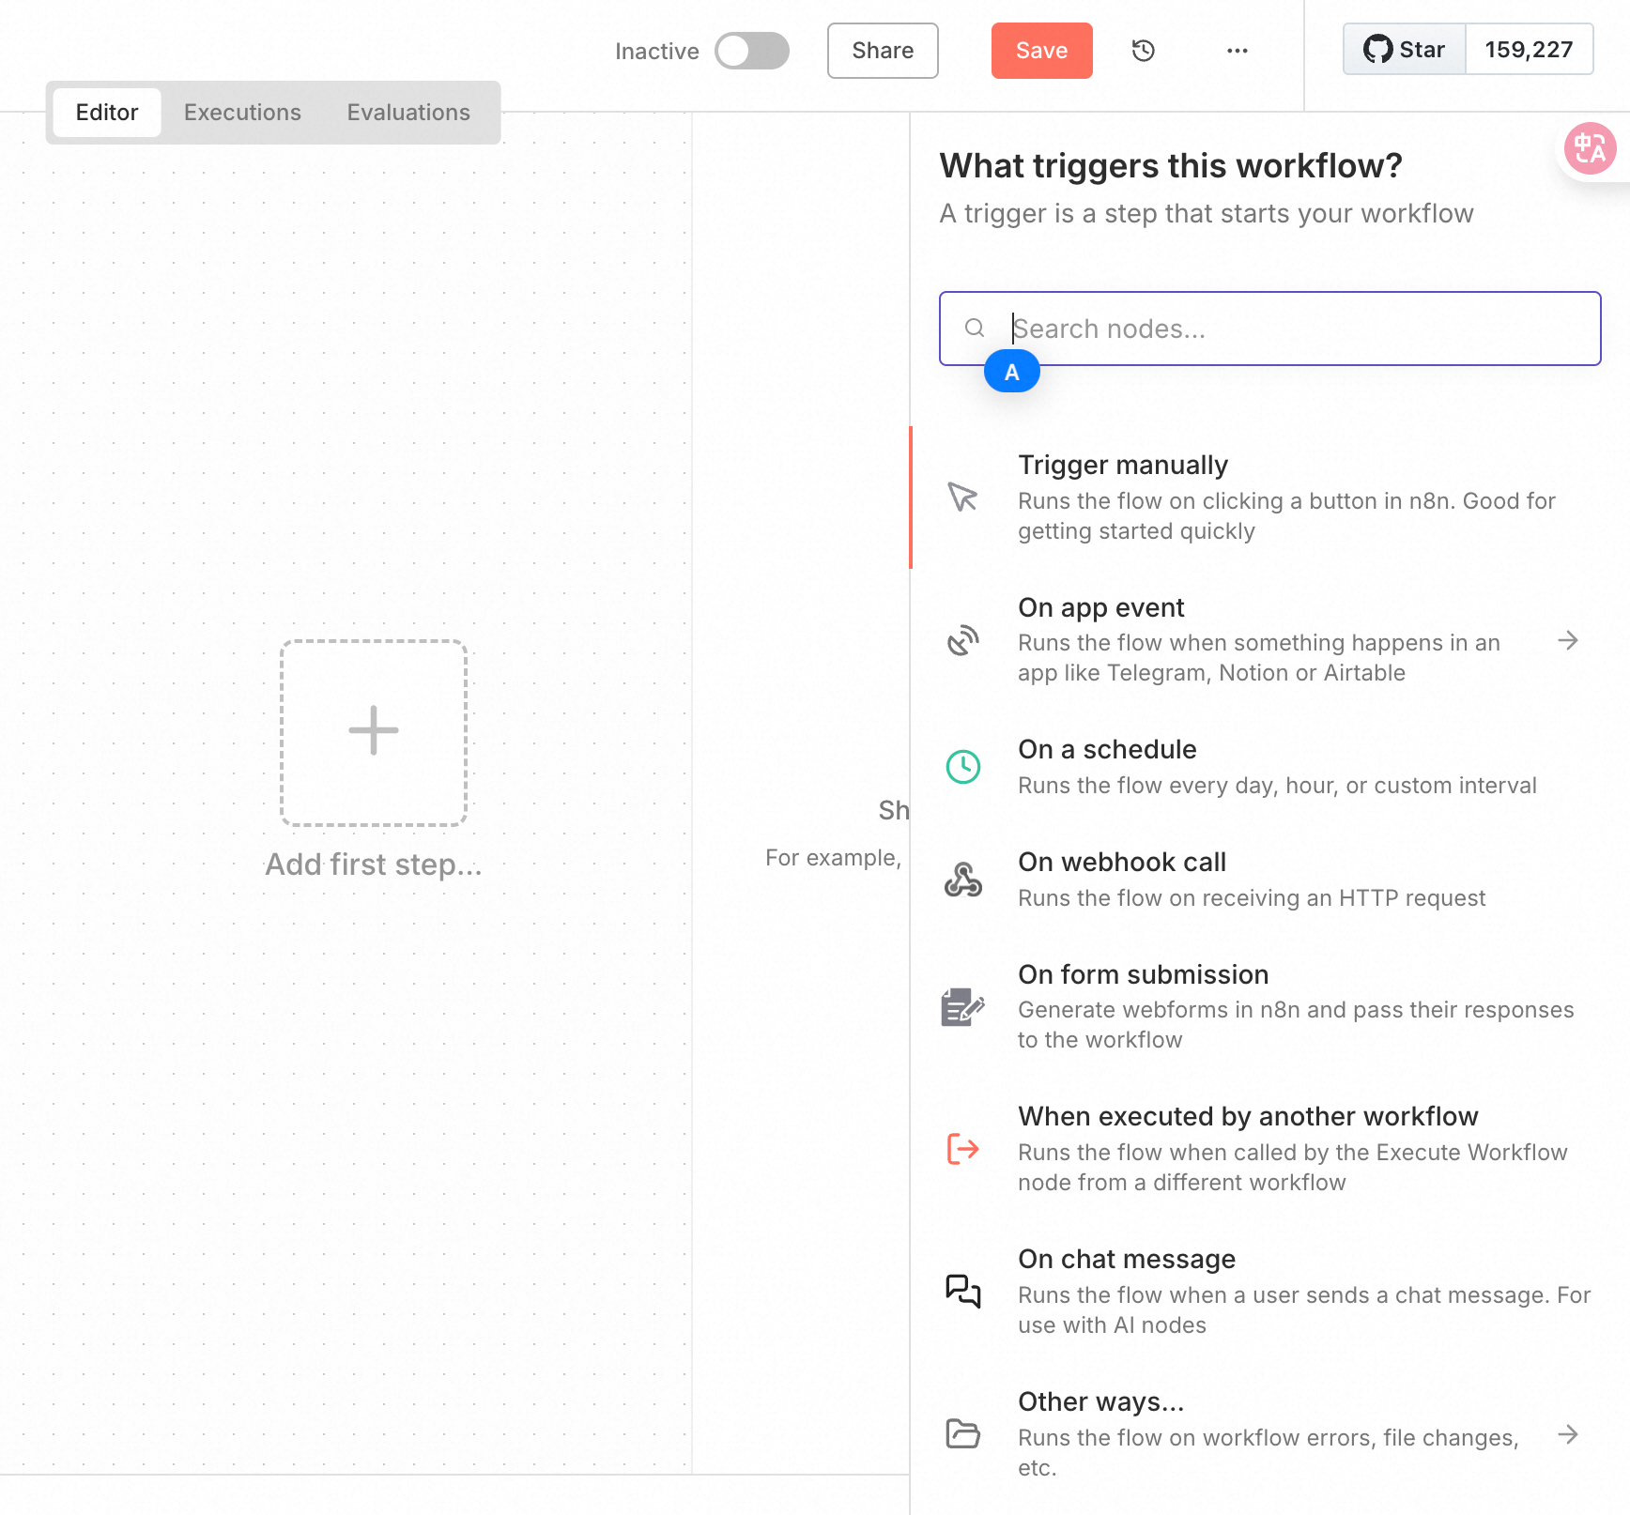Toggle the Inactive workflow switch
This screenshot has height=1515, width=1630.
coord(752,51)
